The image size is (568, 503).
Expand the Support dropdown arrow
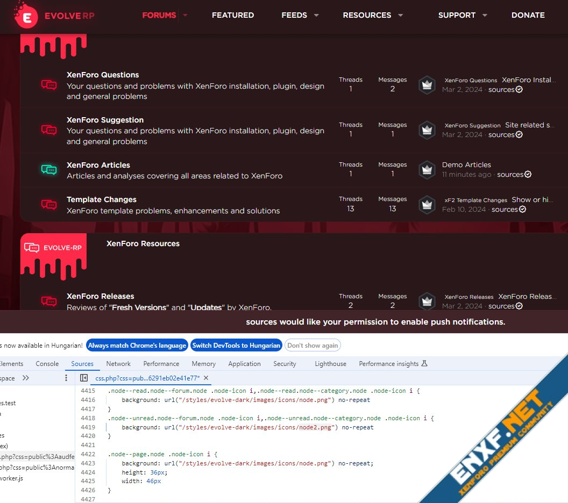[x=485, y=15]
